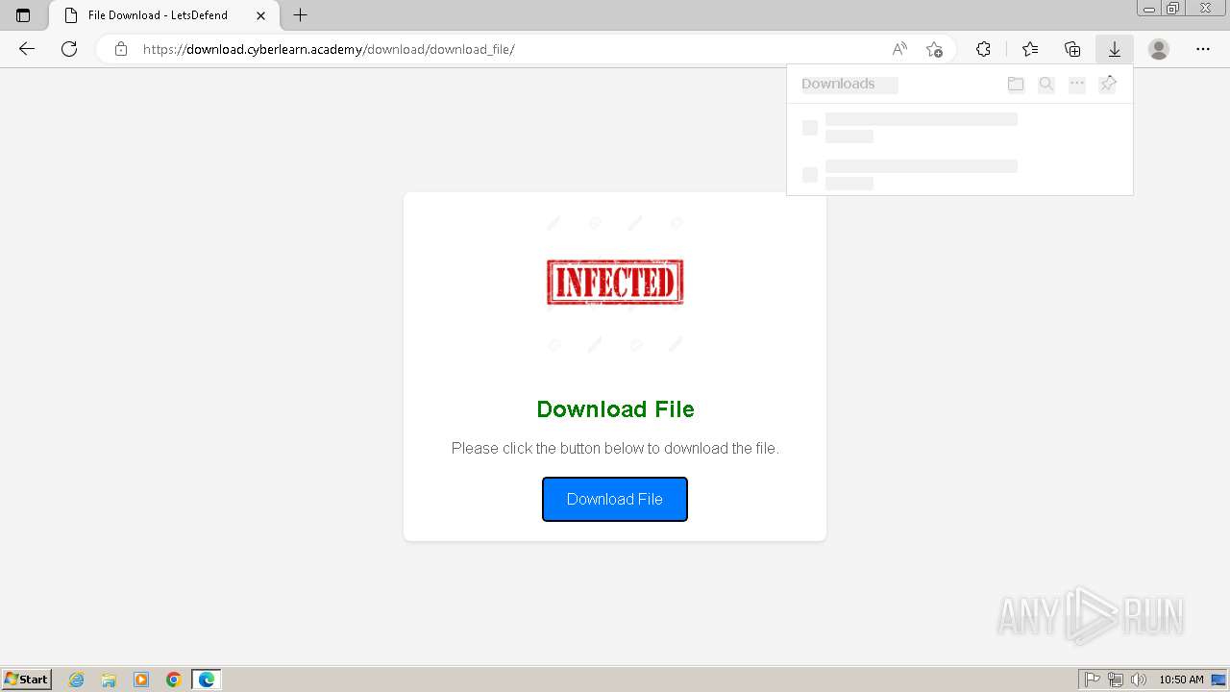The image size is (1230, 692).
Task: Click the 10:50 AM system clock
Action: click(1181, 680)
